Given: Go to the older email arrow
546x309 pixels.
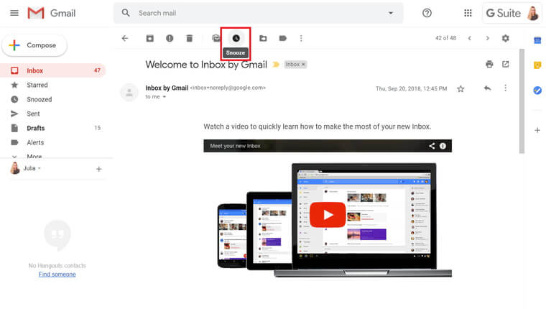Looking at the screenshot, I should coord(488,38).
